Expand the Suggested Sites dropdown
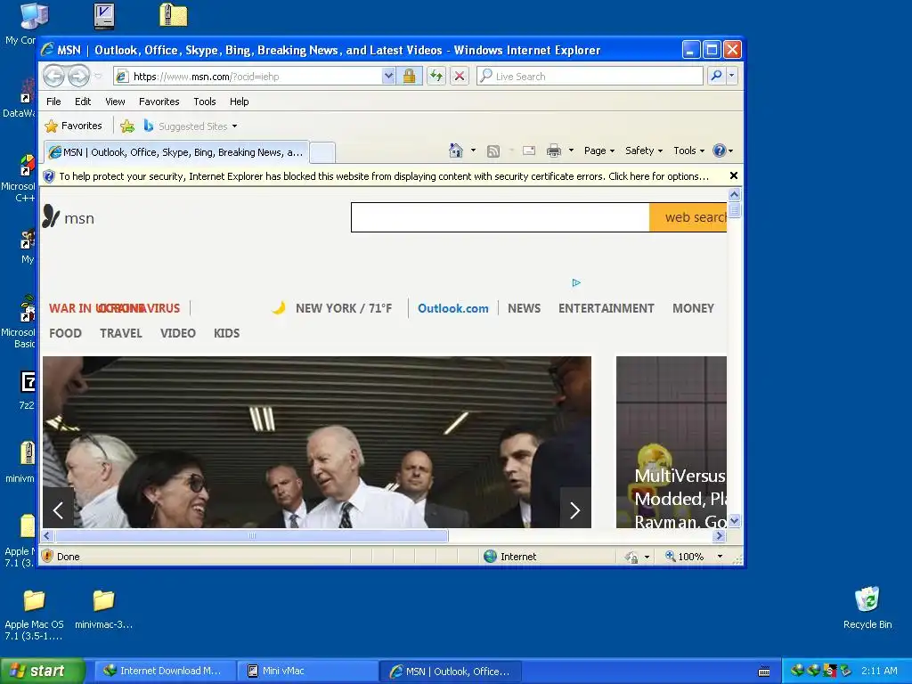The width and height of the screenshot is (912, 684). coord(234,126)
